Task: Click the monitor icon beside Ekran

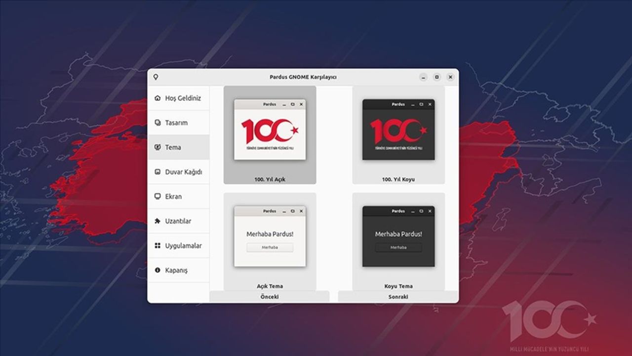Action: tap(158, 196)
